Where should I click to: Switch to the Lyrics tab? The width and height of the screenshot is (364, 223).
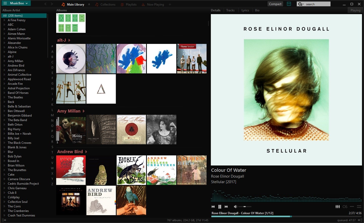pyautogui.click(x=245, y=10)
